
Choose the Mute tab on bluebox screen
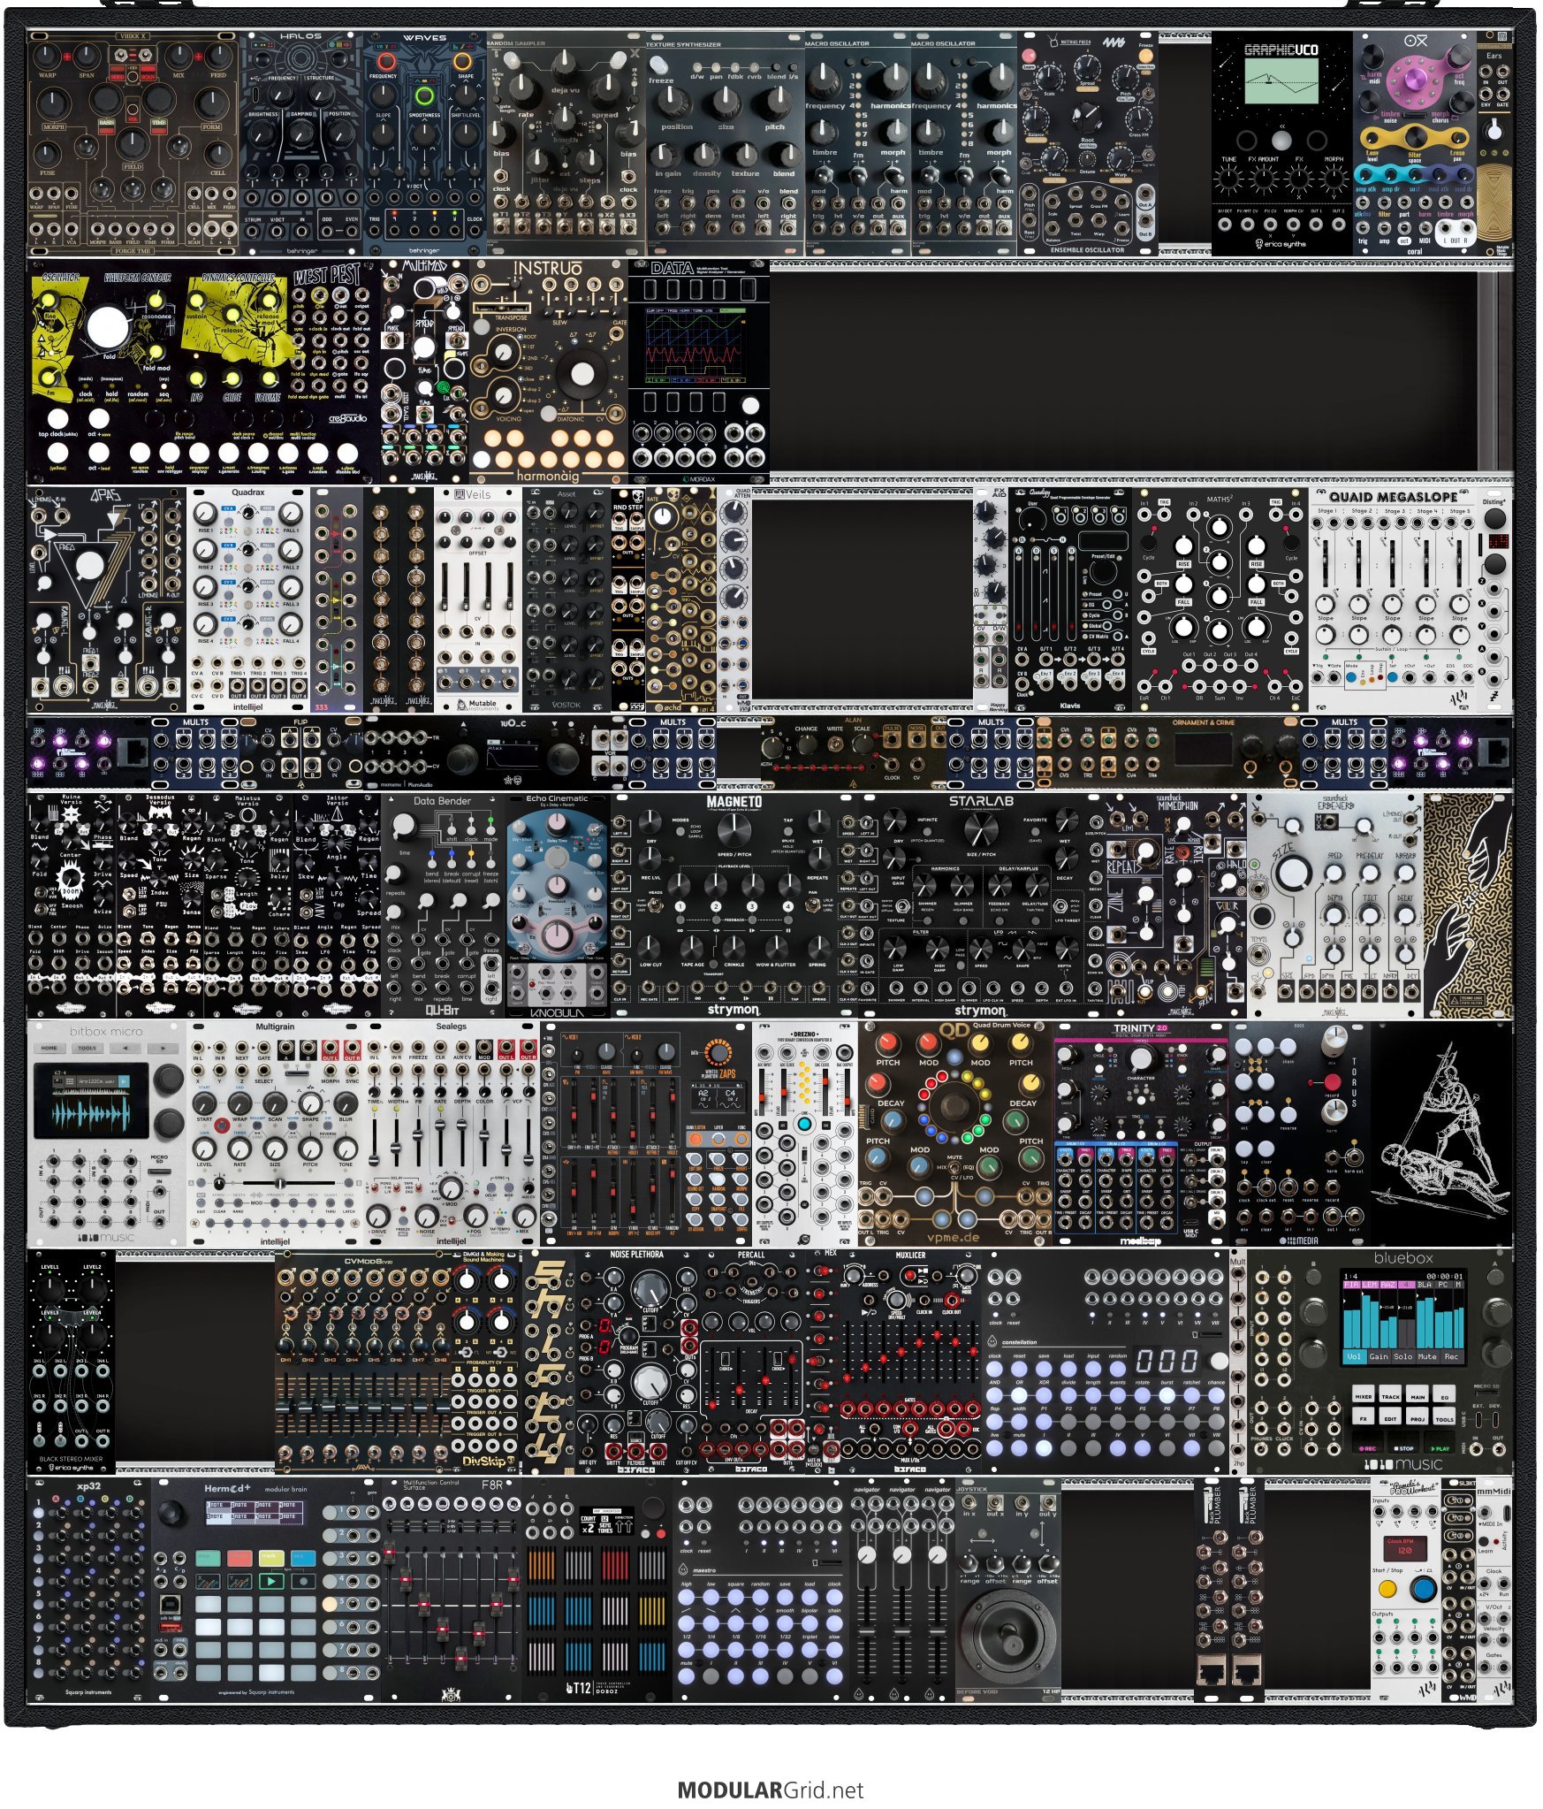click(x=1426, y=1356)
